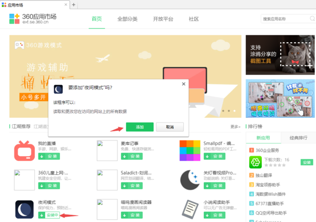Switch to the 新应用 ranking tab

[x=263, y=138]
